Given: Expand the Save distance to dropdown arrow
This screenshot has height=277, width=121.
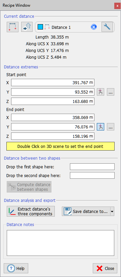Looking at the screenshot, I should pyautogui.click(x=112, y=212).
